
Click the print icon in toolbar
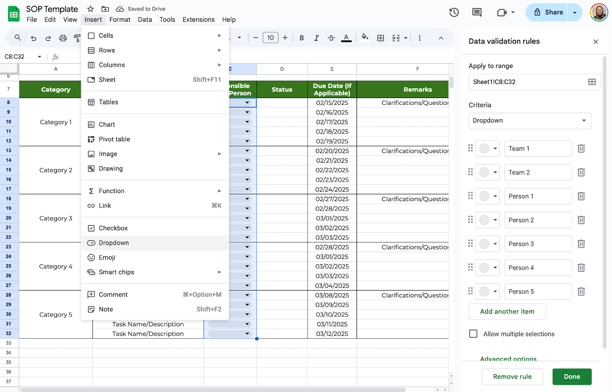click(x=63, y=38)
